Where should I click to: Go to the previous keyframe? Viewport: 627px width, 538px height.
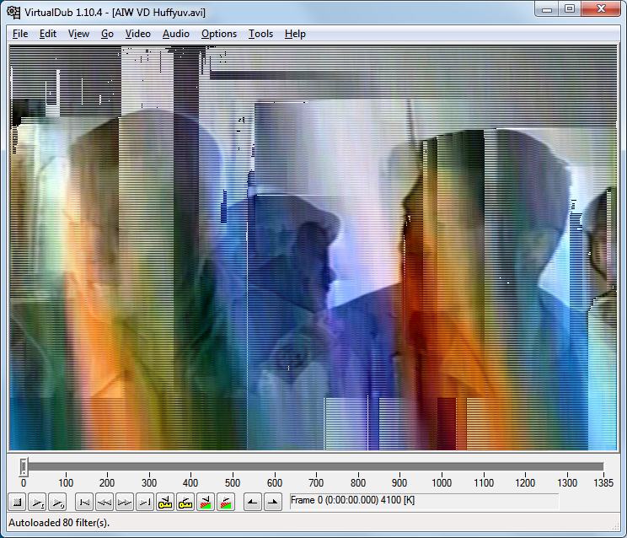point(165,502)
